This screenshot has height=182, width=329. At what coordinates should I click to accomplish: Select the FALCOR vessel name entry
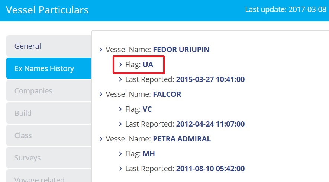(x=167, y=94)
